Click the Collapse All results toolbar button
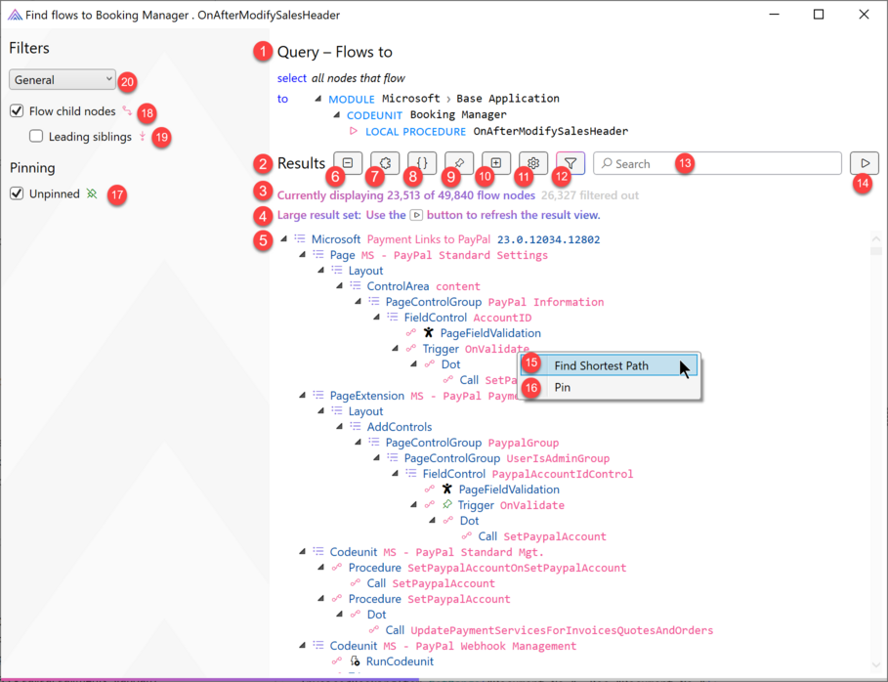 click(x=348, y=163)
